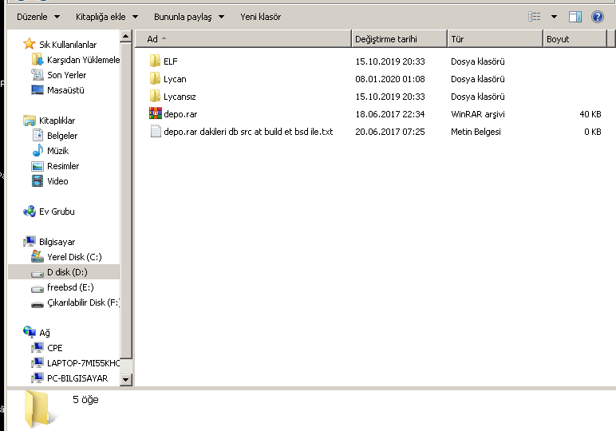Click the CPE network computer icon
Screen dimensions: 616x431
pos(38,348)
